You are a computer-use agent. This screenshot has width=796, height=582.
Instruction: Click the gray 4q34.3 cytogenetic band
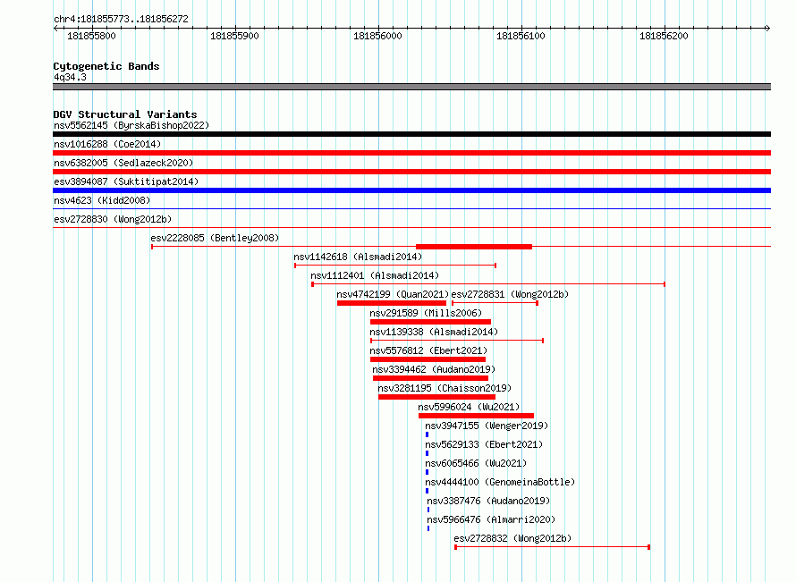pos(411,87)
